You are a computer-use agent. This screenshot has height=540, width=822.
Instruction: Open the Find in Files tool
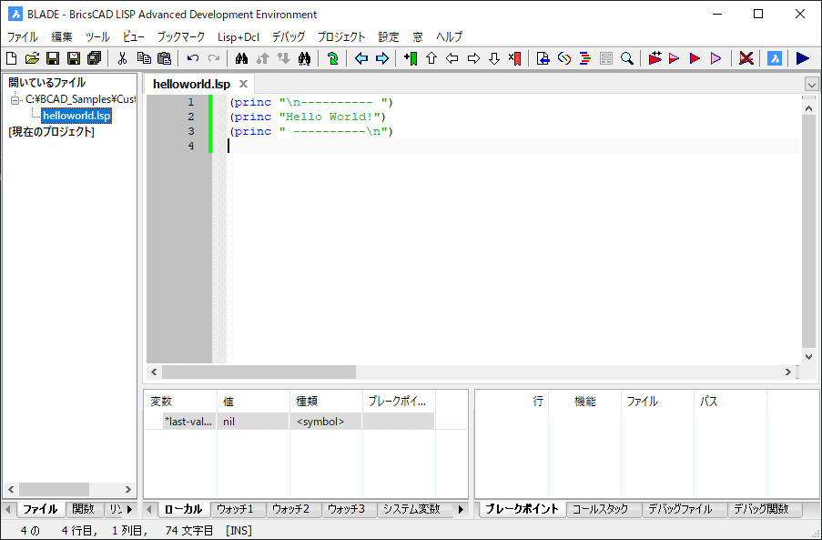tap(304, 60)
